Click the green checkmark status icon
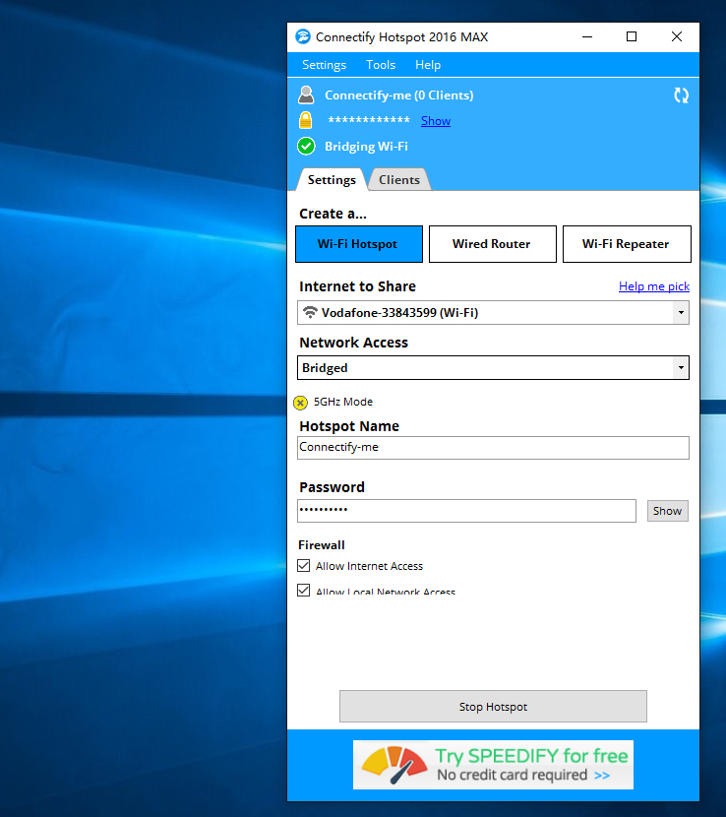This screenshot has width=726, height=817. [x=306, y=147]
